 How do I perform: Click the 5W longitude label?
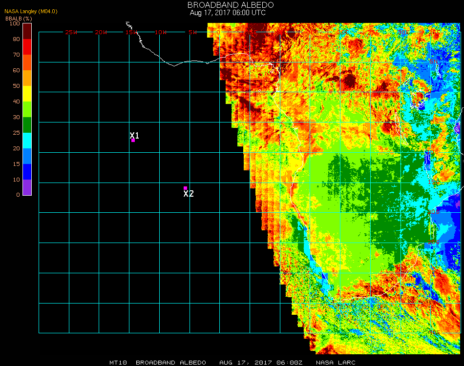[x=192, y=32]
